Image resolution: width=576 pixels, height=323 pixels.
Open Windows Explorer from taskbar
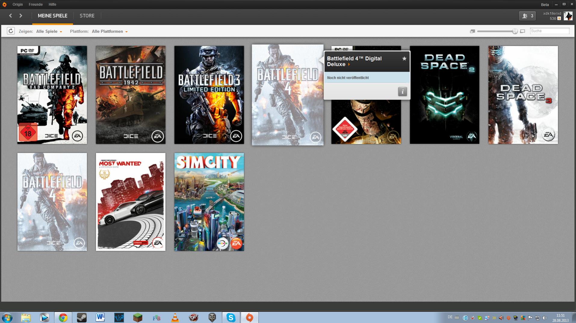(26, 318)
